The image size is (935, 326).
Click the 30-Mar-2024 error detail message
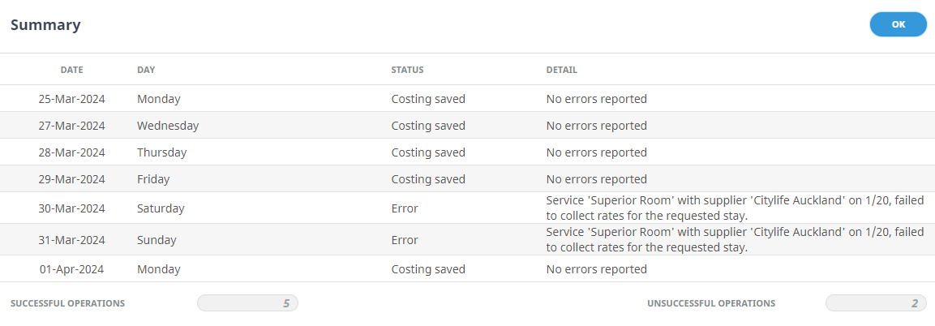(735, 208)
